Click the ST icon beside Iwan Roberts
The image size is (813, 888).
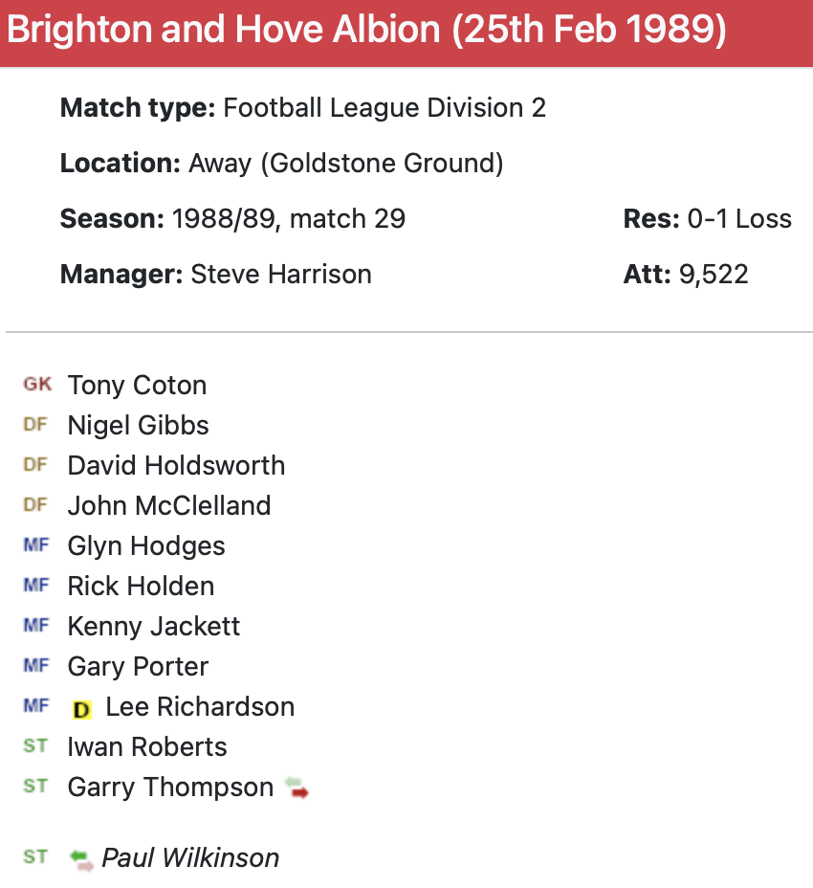pyautogui.click(x=35, y=746)
